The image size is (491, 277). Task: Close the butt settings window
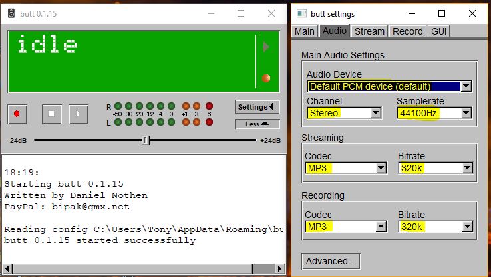472,13
